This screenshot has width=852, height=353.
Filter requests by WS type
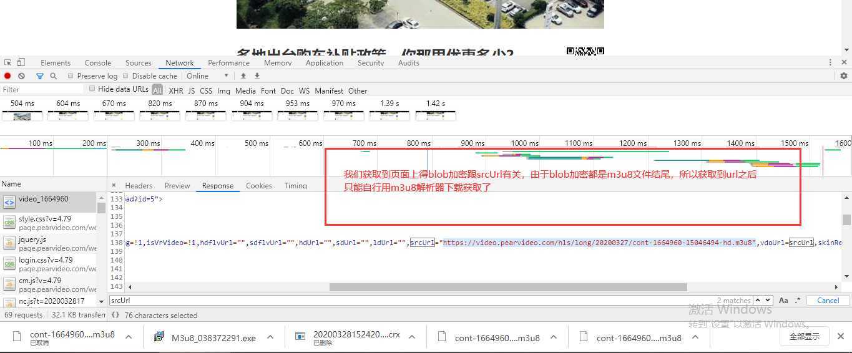click(304, 91)
